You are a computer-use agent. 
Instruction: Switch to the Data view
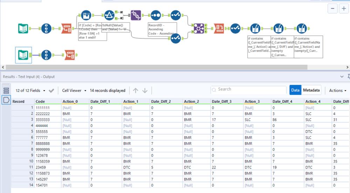295,90
